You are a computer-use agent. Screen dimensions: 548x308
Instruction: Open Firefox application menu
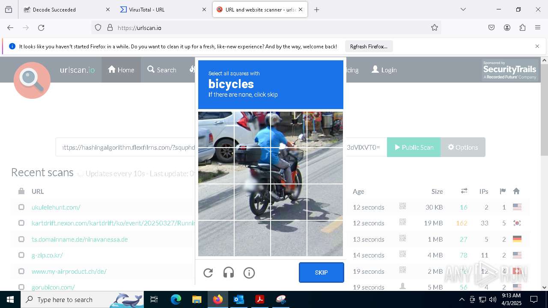point(538,28)
